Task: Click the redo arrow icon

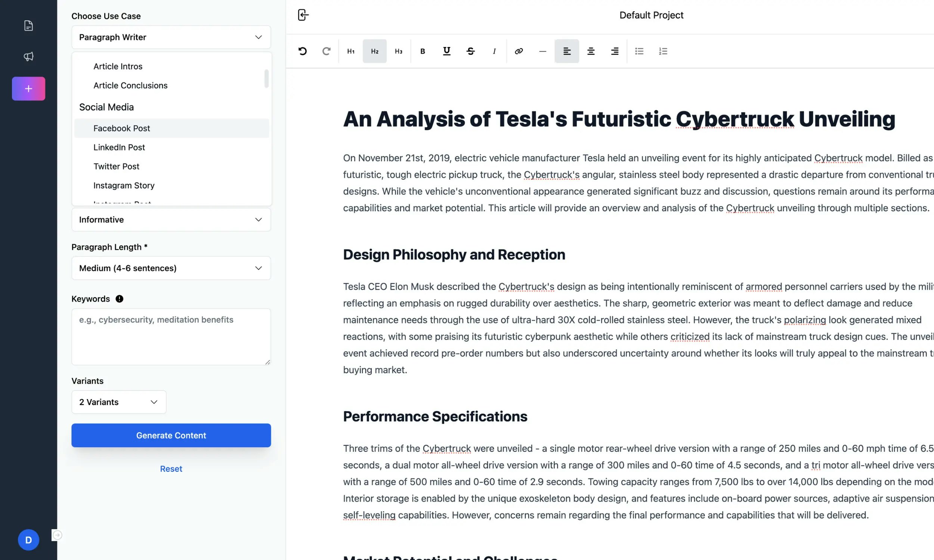Action: (326, 51)
